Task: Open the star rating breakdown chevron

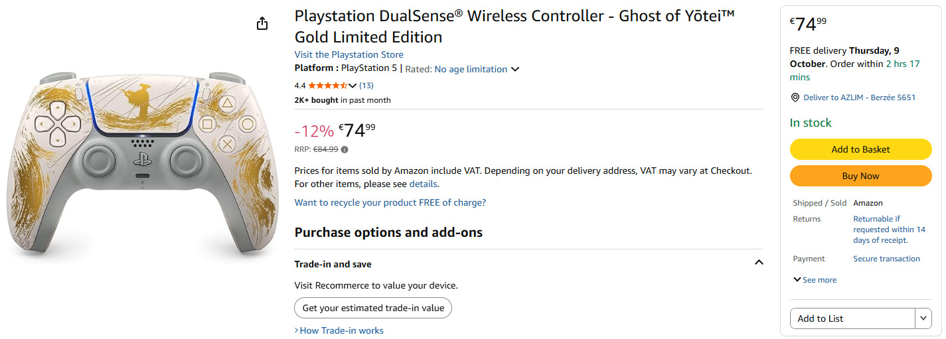Action: click(353, 86)
